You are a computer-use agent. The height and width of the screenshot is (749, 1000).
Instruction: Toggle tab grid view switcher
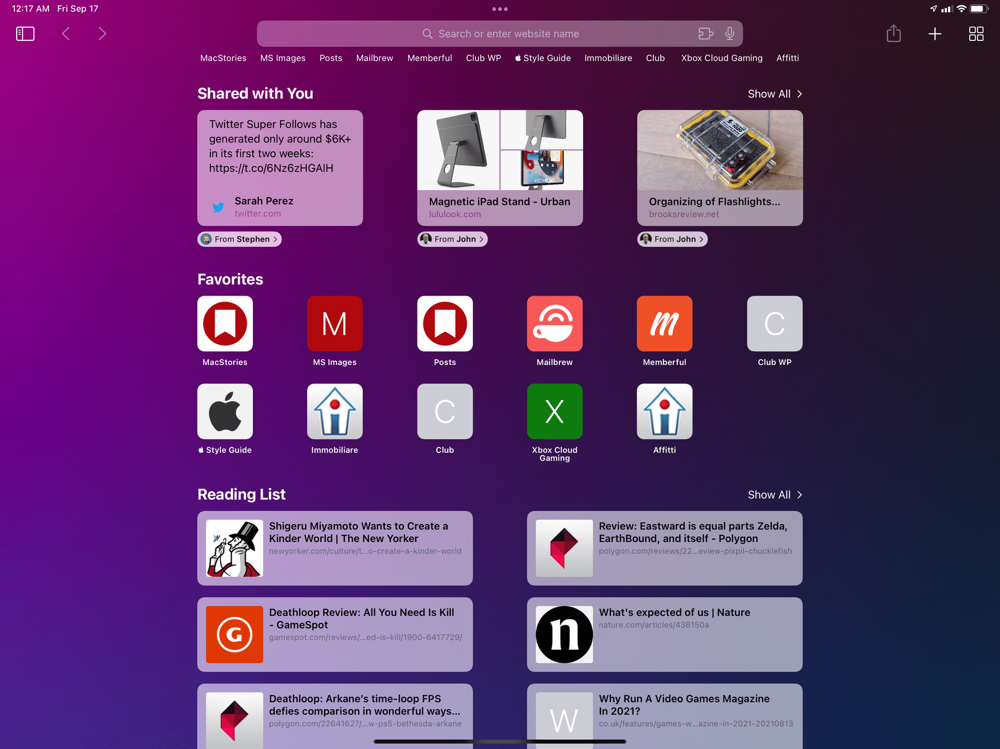[x=976, y=33]
